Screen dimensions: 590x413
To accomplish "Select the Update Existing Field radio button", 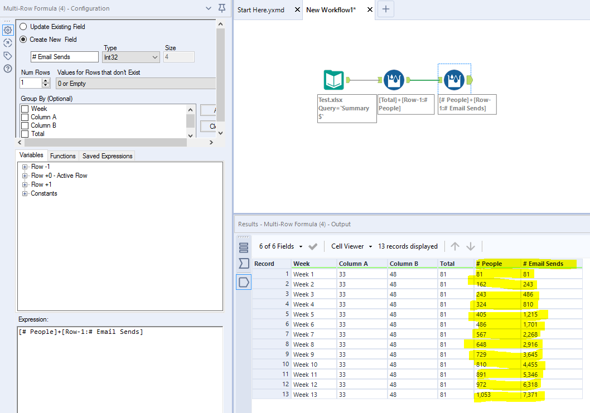I will pyautogui.click(x=23, y=27).
